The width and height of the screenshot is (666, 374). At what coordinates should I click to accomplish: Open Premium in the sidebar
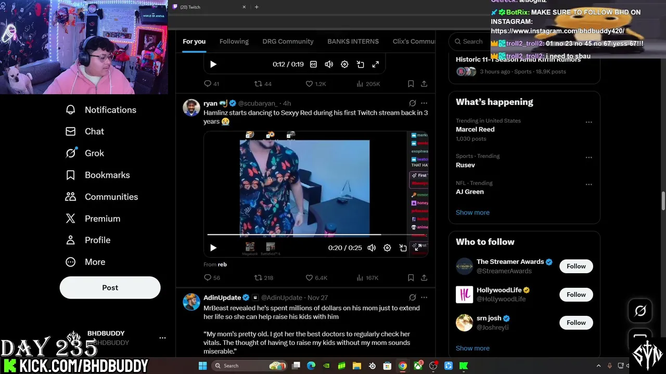click(x=93, y=219)
